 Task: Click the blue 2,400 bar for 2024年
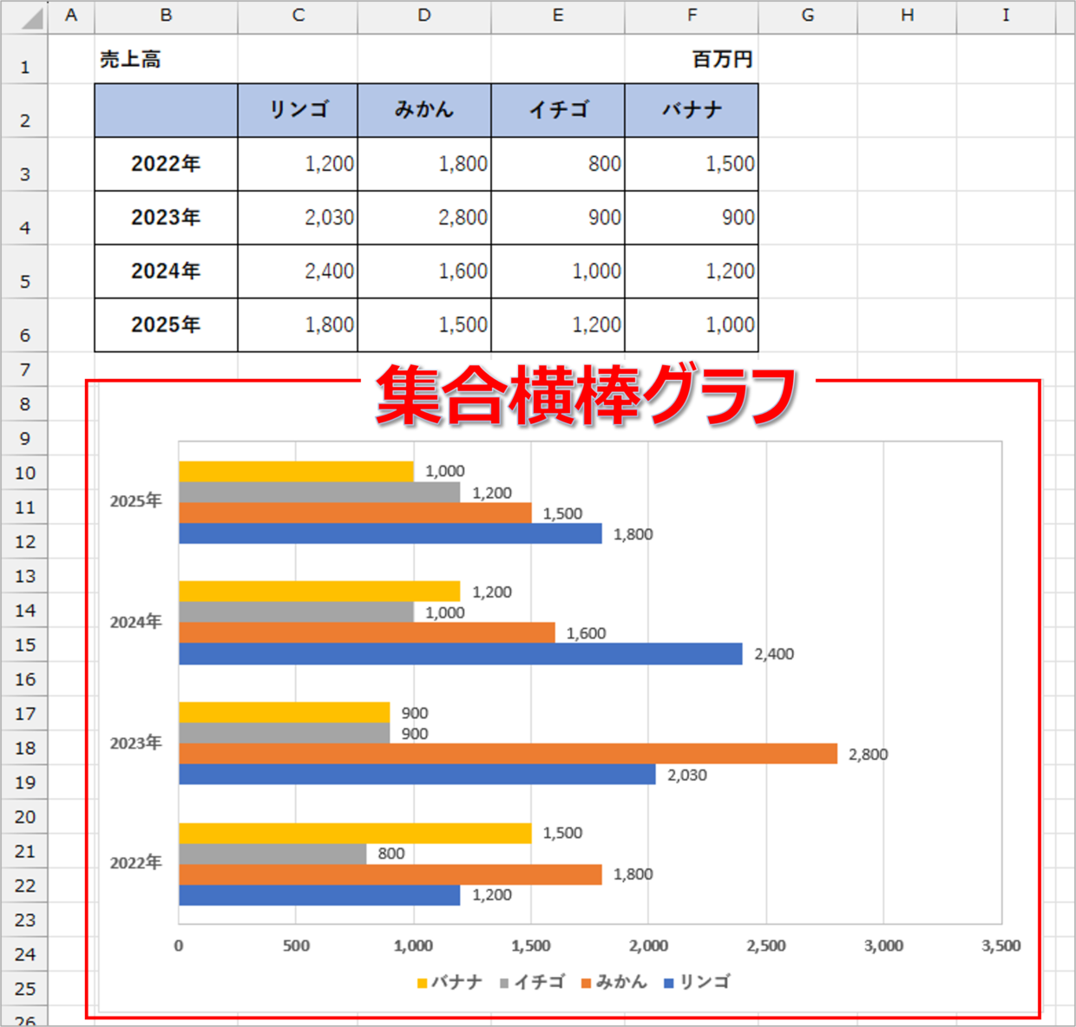460,654
